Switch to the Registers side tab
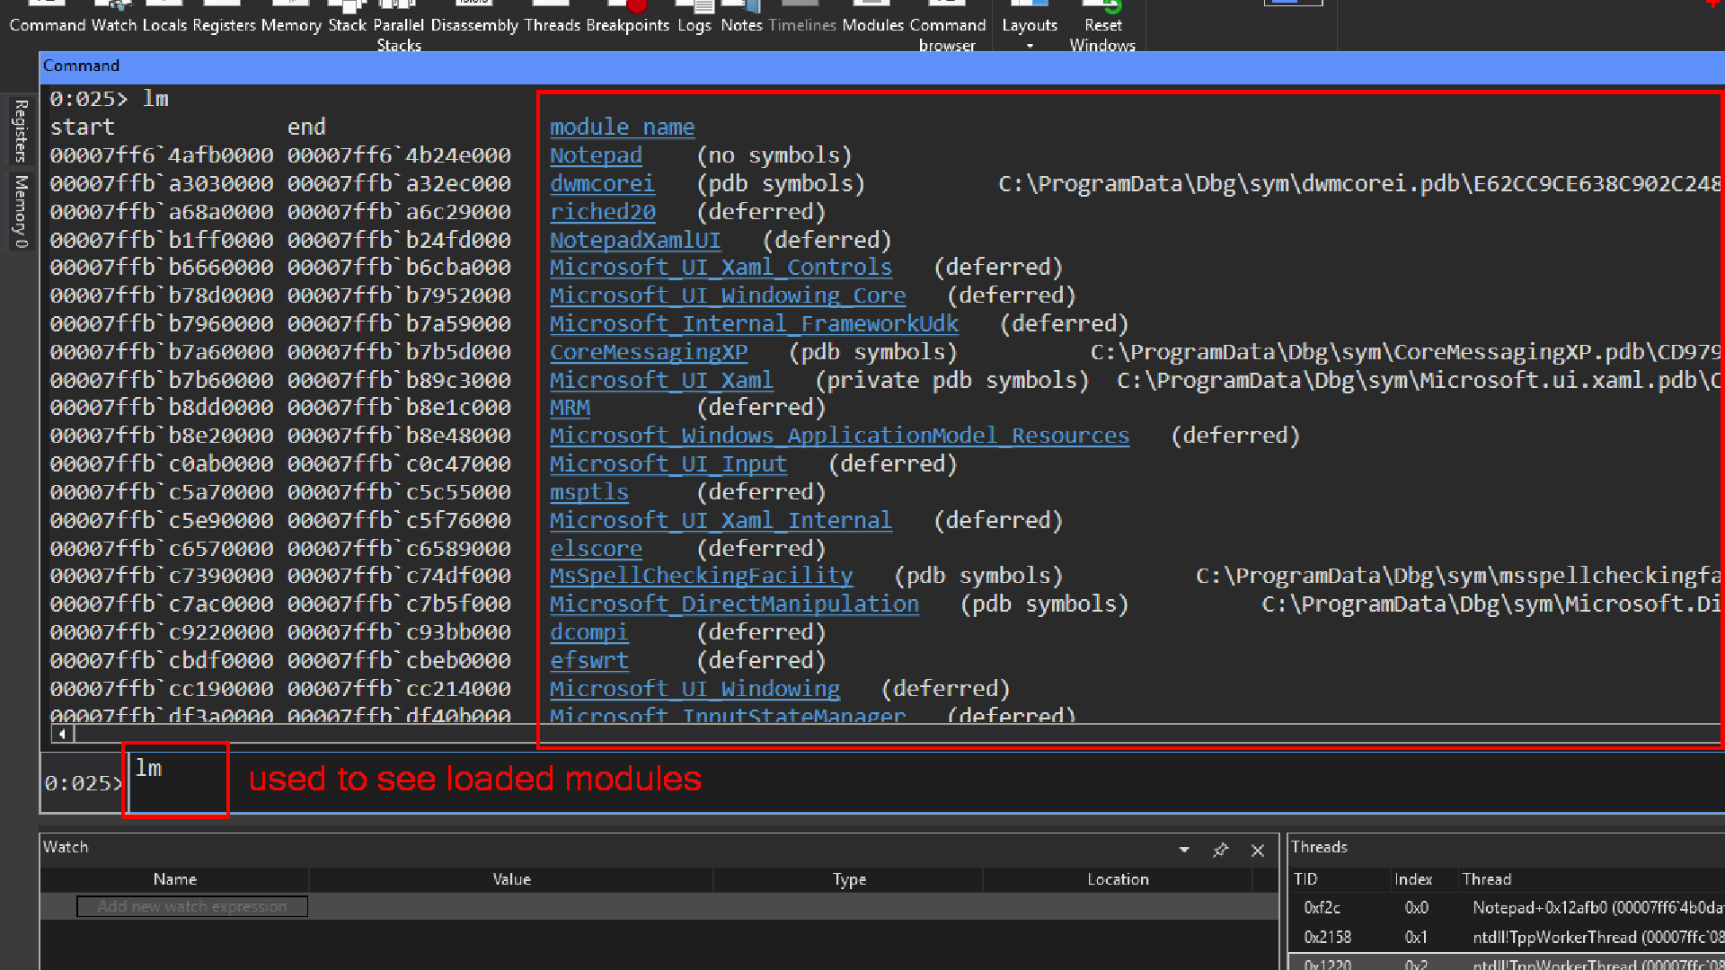The image size is (1725, 970). [x=20, y=131]
